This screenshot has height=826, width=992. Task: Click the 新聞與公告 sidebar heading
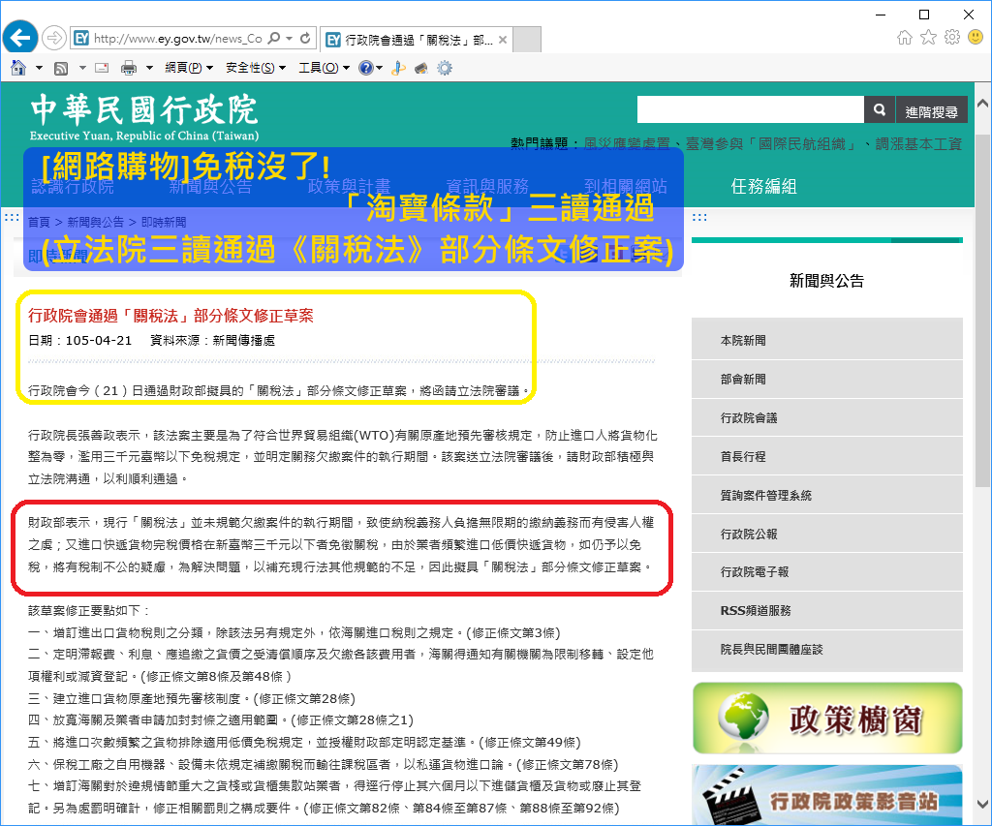(827, 281)
